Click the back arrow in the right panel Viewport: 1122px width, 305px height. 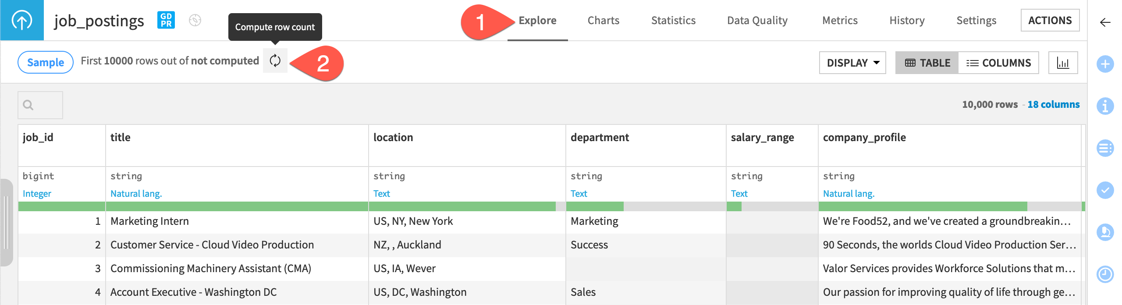(1105, 22)
